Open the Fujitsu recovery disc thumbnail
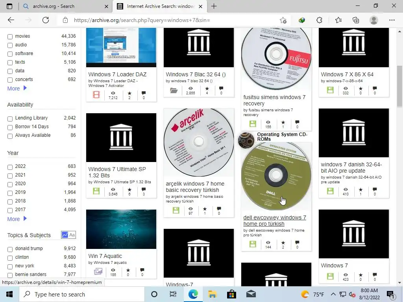 276,59
